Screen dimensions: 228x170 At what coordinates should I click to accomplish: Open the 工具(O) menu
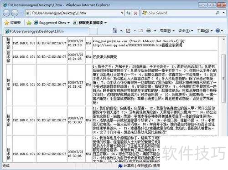click(x=205, y=31)
